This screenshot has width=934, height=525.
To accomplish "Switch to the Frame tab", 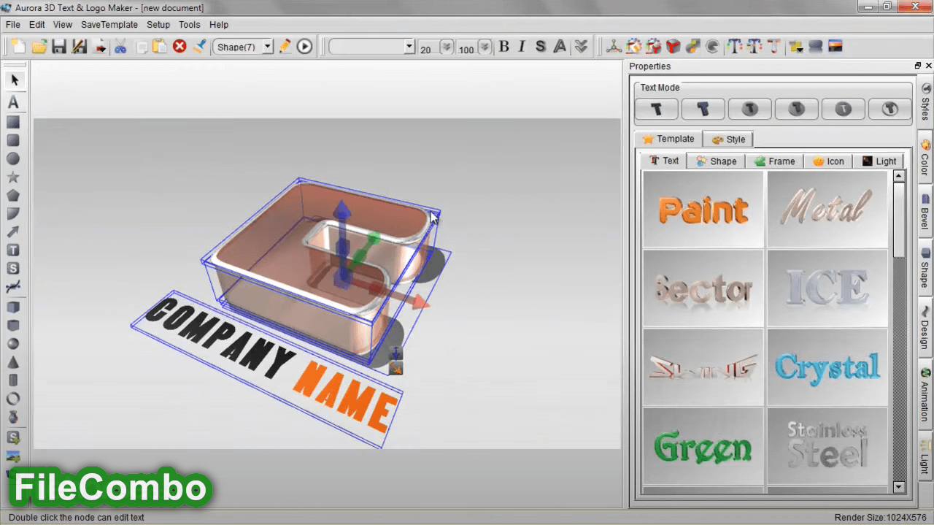I will click(x=775, y=161).
